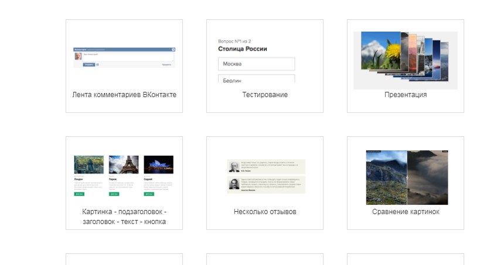Click the user avatar in VK comments preview
This screenshot has width=497, height=265.
point(78,56)
